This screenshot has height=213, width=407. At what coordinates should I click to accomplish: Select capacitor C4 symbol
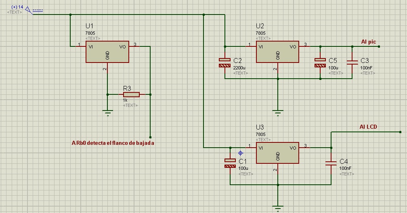click(331, 163)
